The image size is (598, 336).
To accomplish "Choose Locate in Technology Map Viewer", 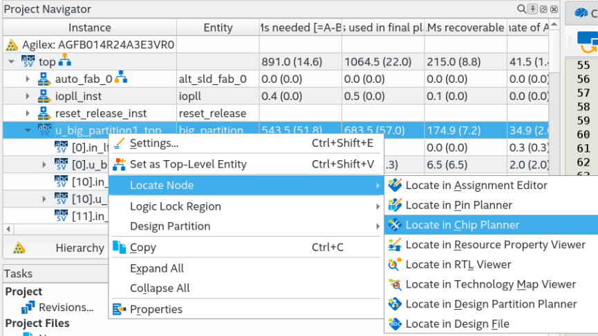I will click(492, 284).
